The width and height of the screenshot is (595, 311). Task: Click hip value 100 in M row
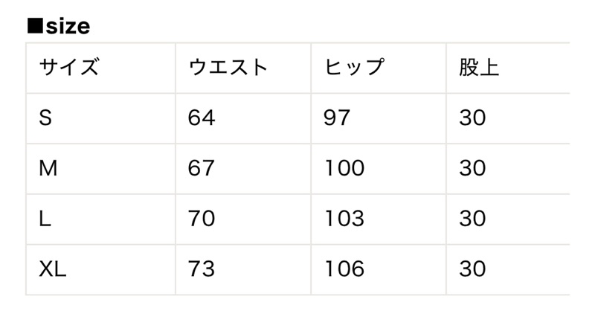click(344, 168)
